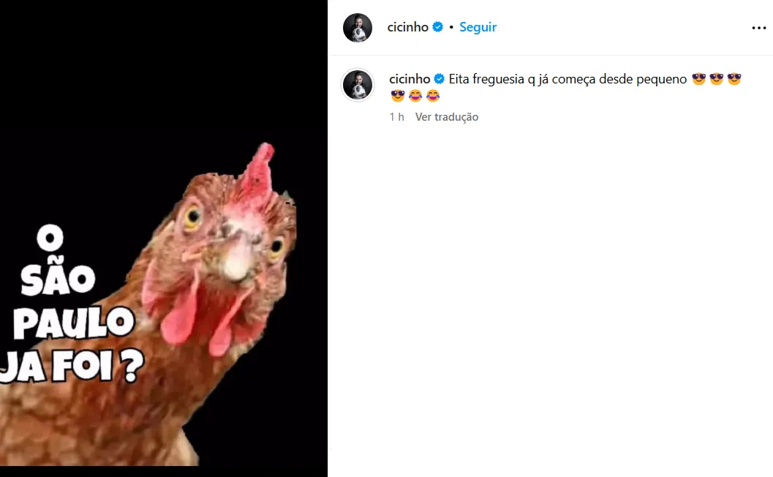Click sunglasses emoji starting caption's second line
Image resolution: width=773 pixels, height=477 pixels.
[398, 96]
